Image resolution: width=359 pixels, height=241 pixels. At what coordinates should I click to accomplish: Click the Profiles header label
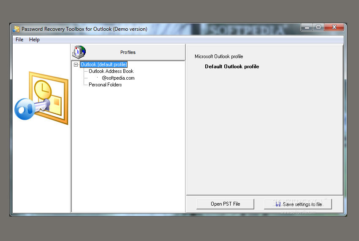pos(128,52)
